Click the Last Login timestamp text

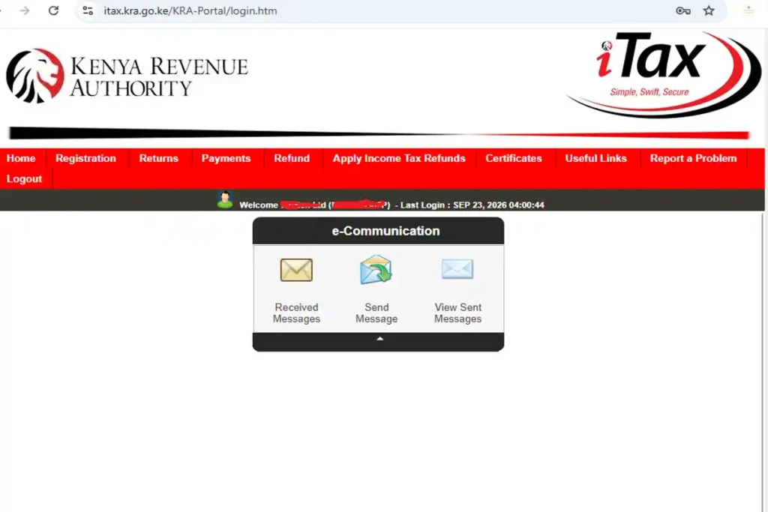click(x=472, y=205)
